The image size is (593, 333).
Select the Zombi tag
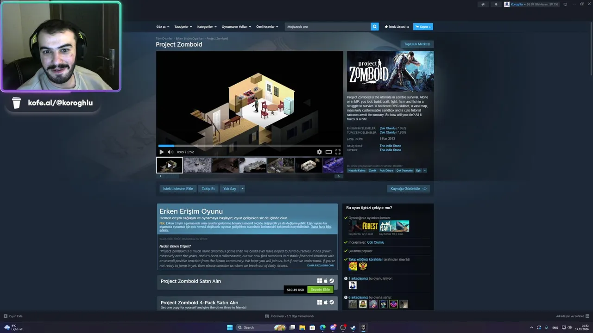(372, 170)
